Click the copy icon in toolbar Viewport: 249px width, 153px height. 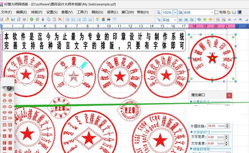click(x=49, y=19)
